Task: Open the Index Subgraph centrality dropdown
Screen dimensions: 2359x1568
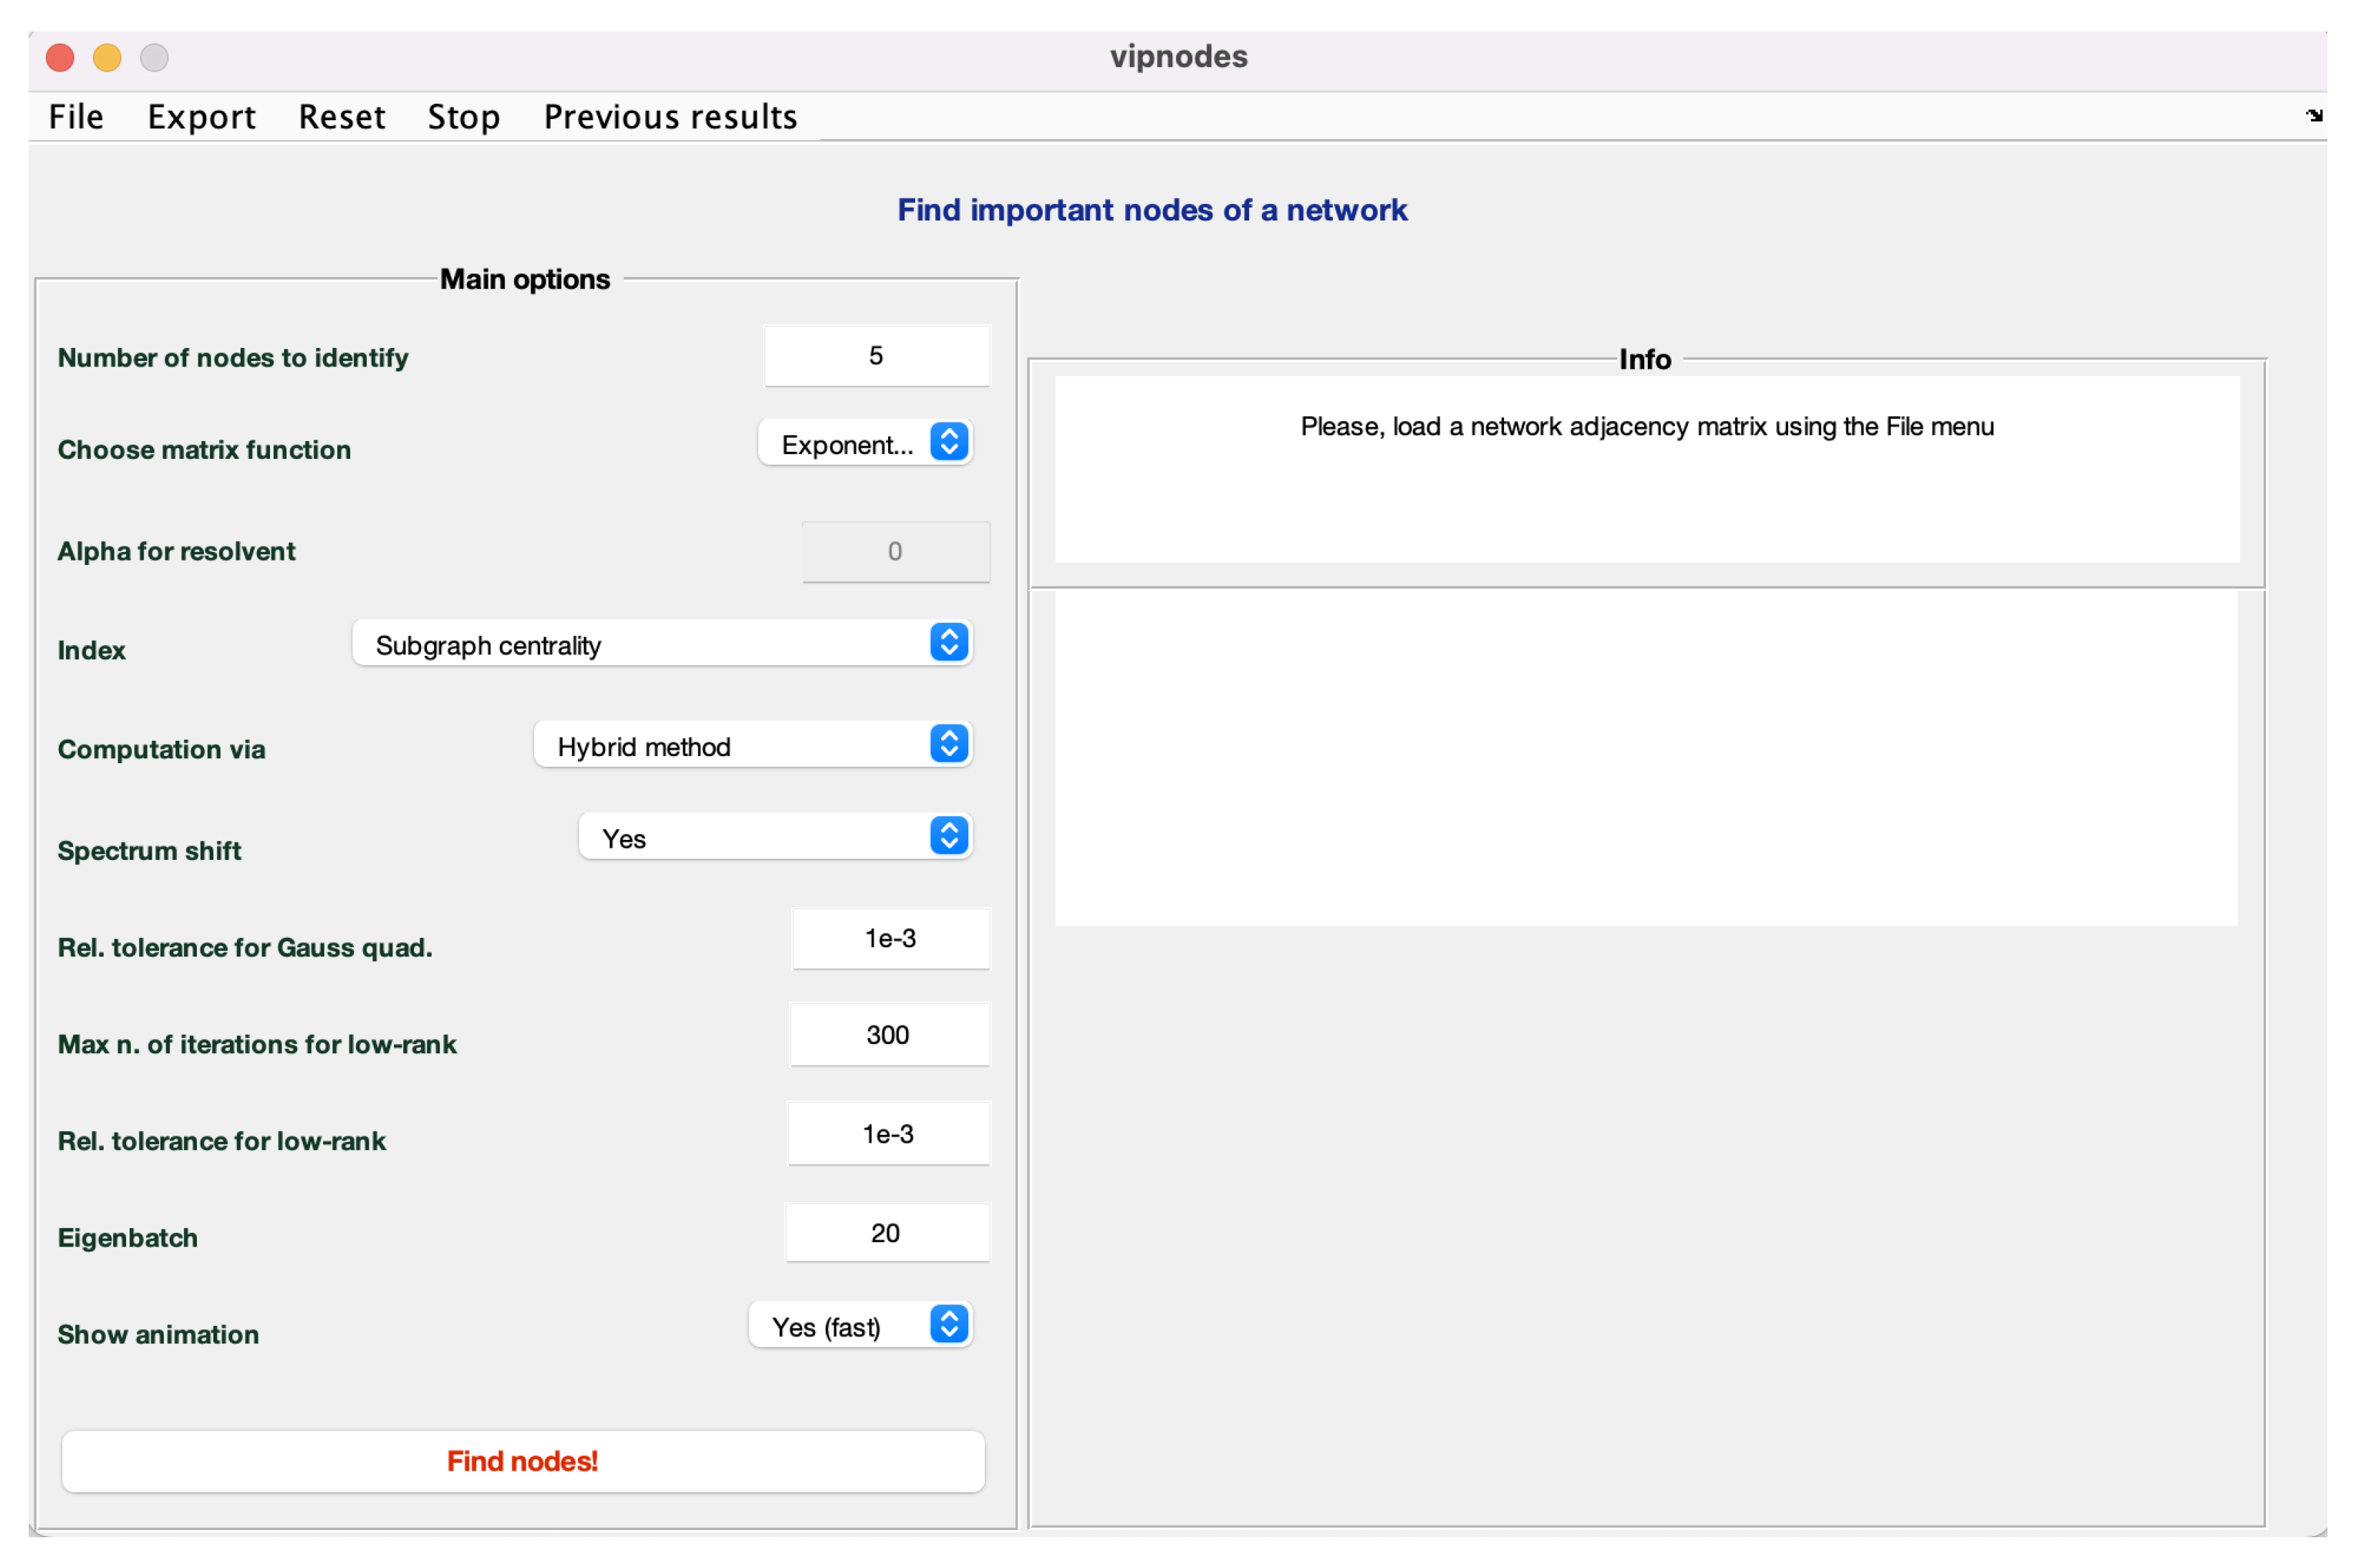Action: tap(661, 644)
